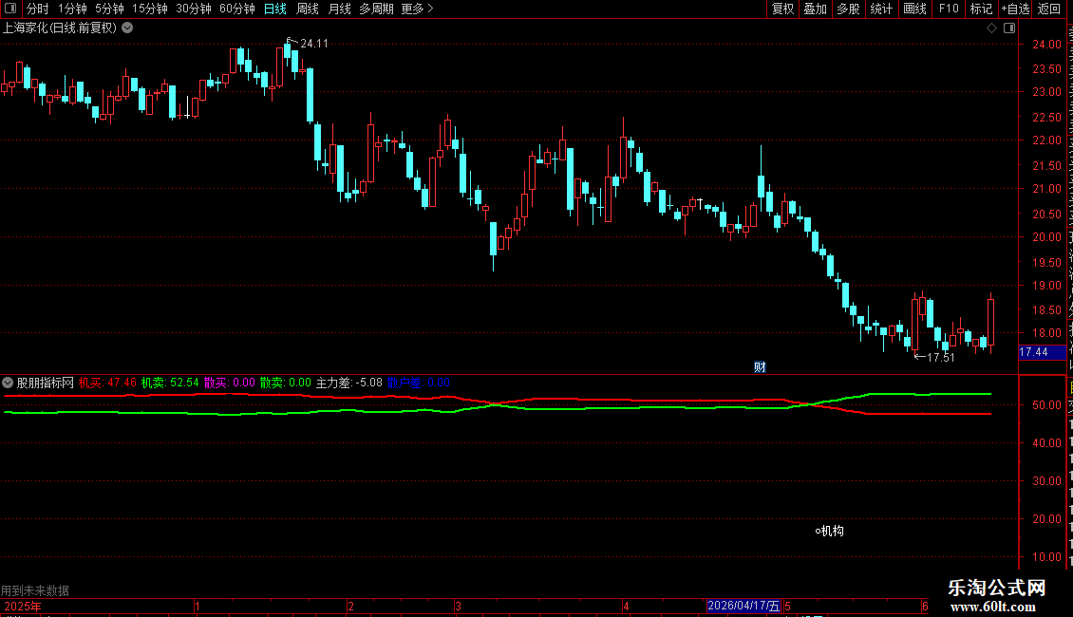The width and height of the screenshot is (1073, 617).
Task: Click the 散卖: 0.00 indicator value
Action: (x=286, y=383)
